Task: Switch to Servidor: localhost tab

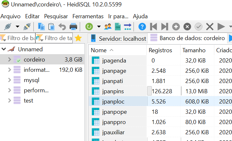Action: coord(118,38)
